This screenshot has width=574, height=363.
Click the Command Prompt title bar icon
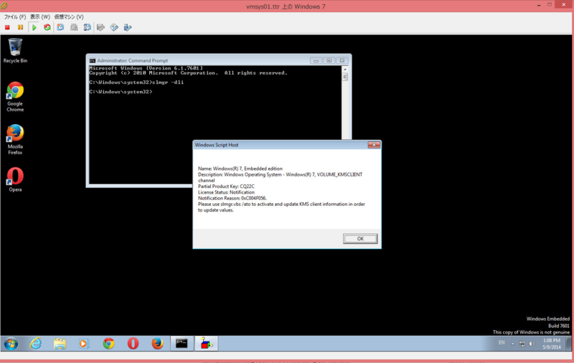point(93,61)
